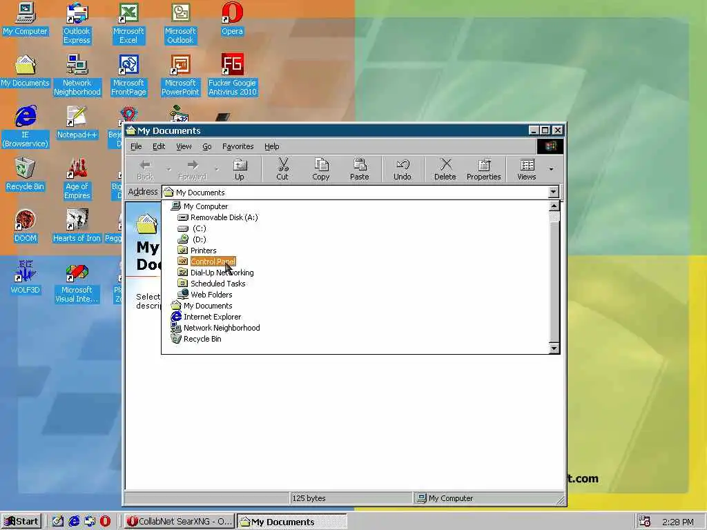Image resolution: width=707 pixels, height=530 pixels.
Task: Select My Documents desktop icon
Action: pyautogui.click(x=25, y=71)
